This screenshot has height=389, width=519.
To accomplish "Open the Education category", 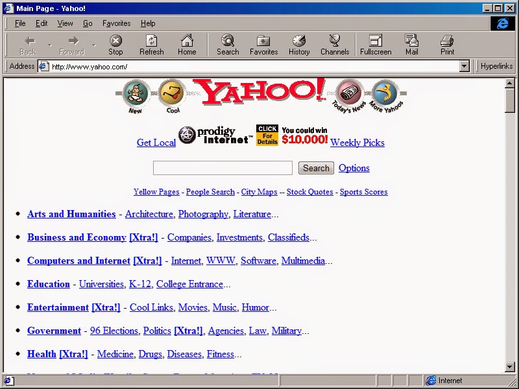I will [x=49, y=284].
